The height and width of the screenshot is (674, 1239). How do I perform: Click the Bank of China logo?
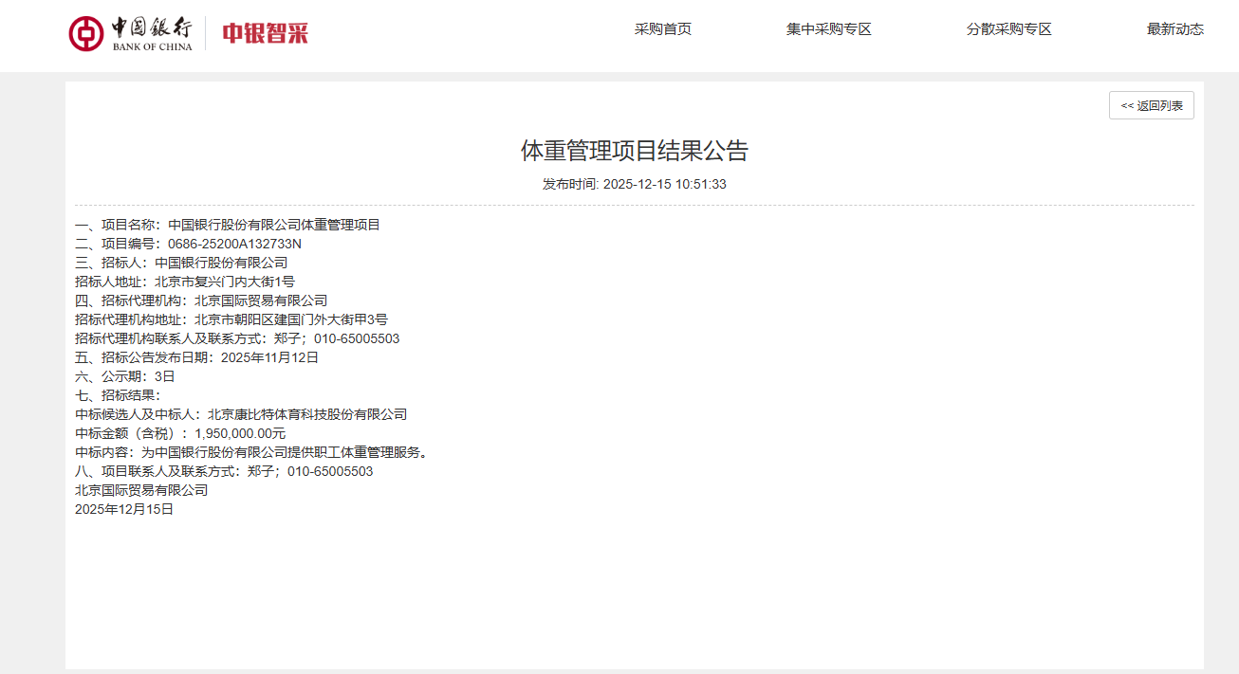pyautogui.click(x=130, y=33)
